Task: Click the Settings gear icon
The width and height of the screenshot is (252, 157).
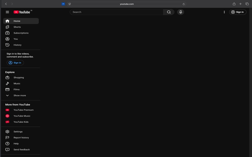Action: pos(7,132)
